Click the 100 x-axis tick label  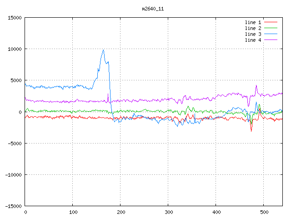[x=73, y=212]
